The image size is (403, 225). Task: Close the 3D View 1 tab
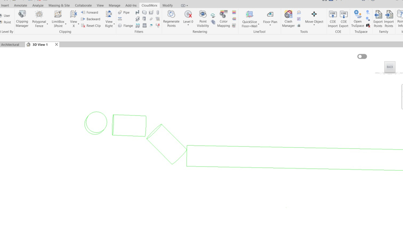(56, 45)
